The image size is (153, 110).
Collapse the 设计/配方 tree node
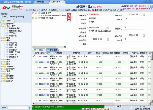(x=2, y=26)
